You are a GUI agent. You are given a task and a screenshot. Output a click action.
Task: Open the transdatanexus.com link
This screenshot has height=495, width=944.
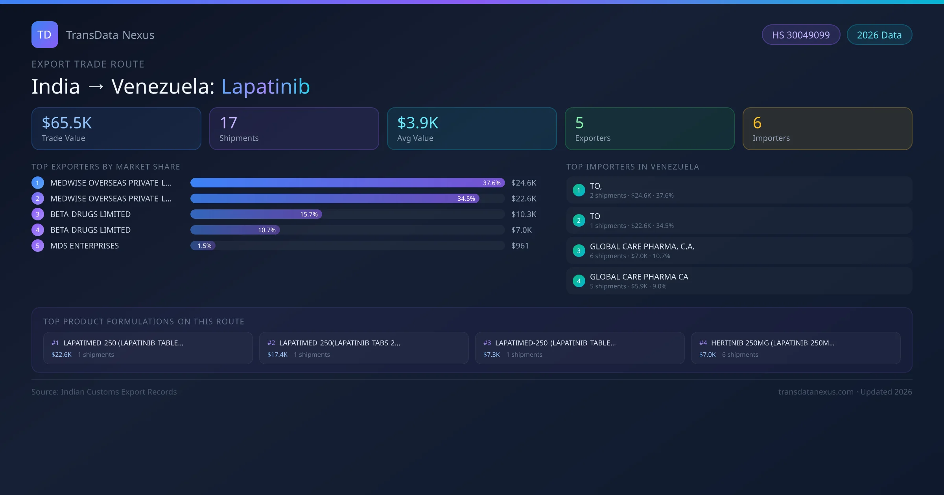(816, 392)
